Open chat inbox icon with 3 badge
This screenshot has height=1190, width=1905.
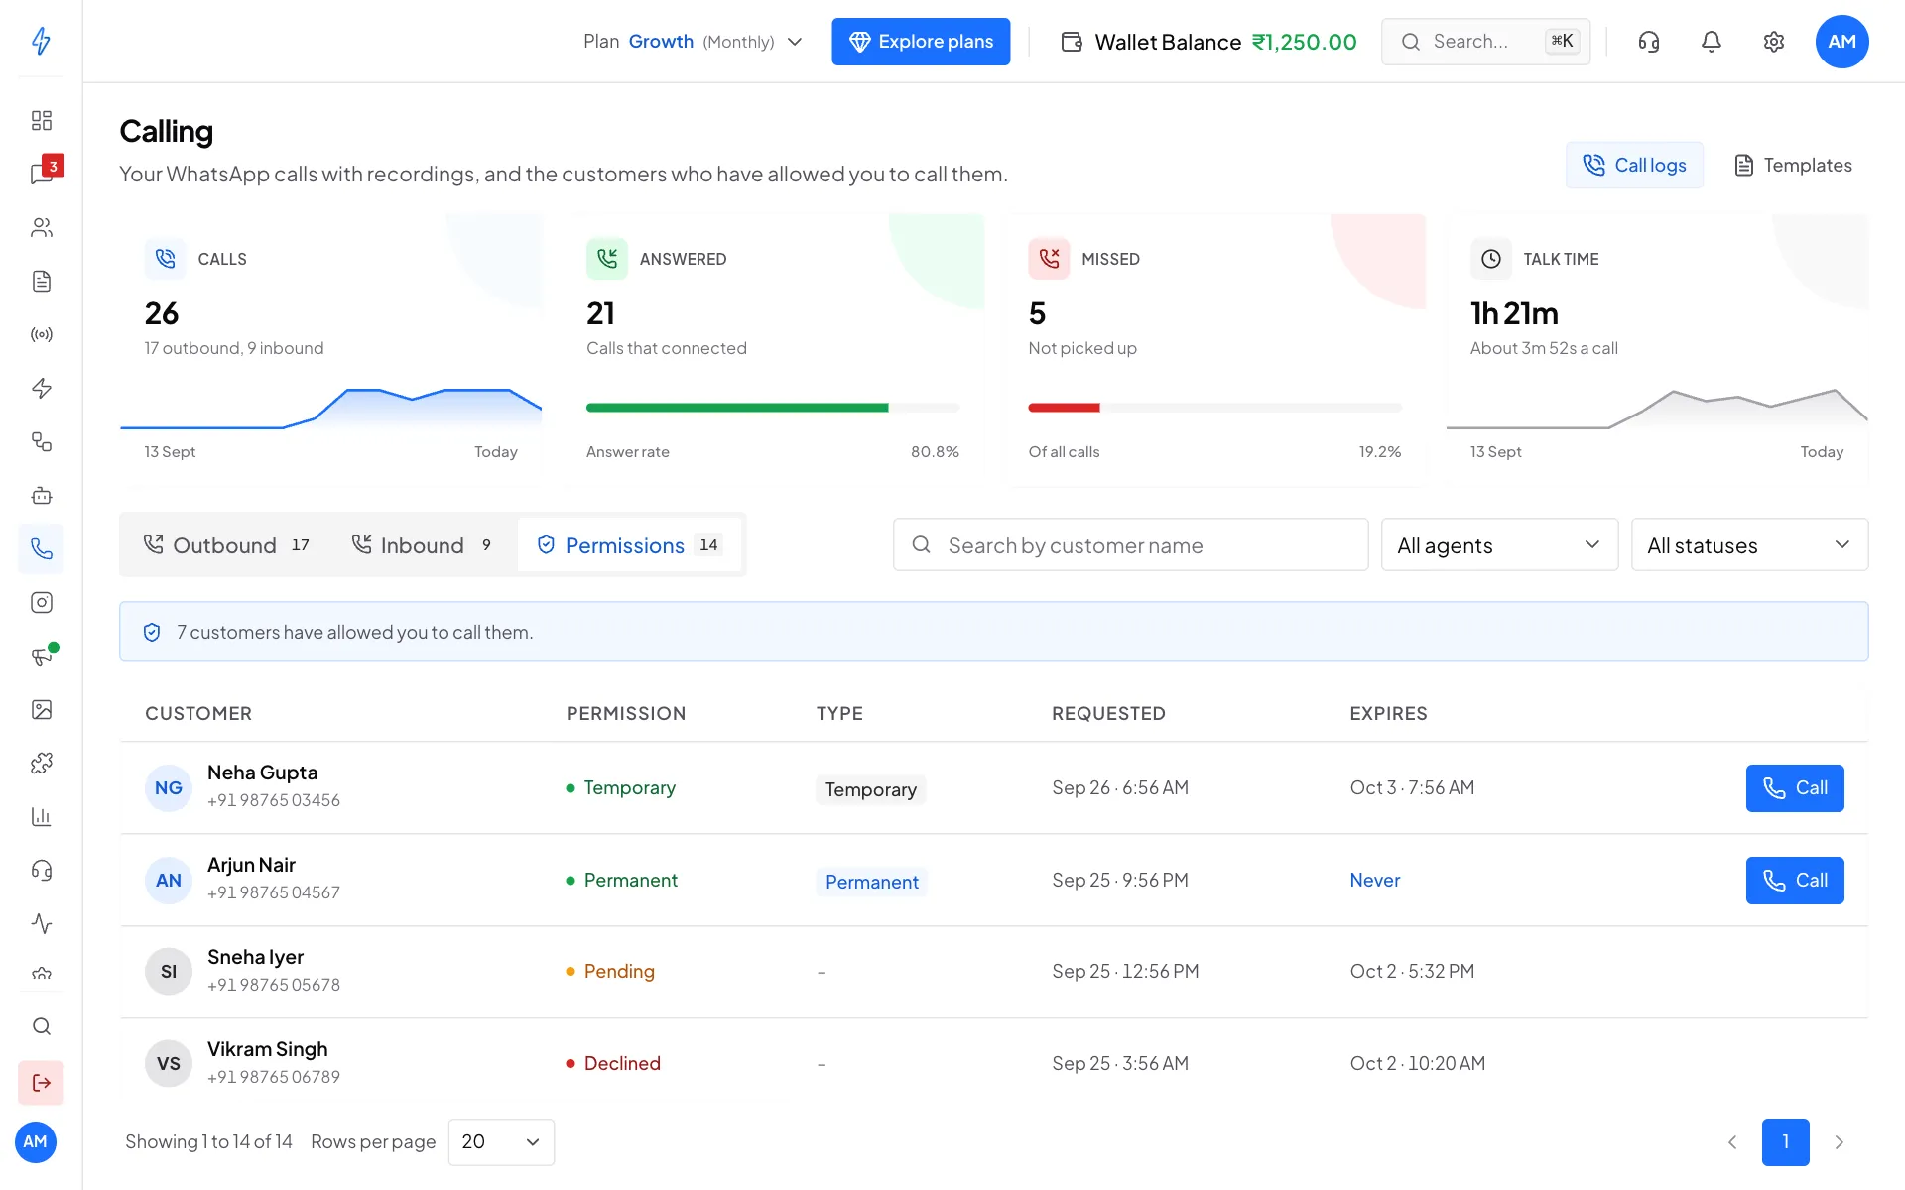point(41,174)
